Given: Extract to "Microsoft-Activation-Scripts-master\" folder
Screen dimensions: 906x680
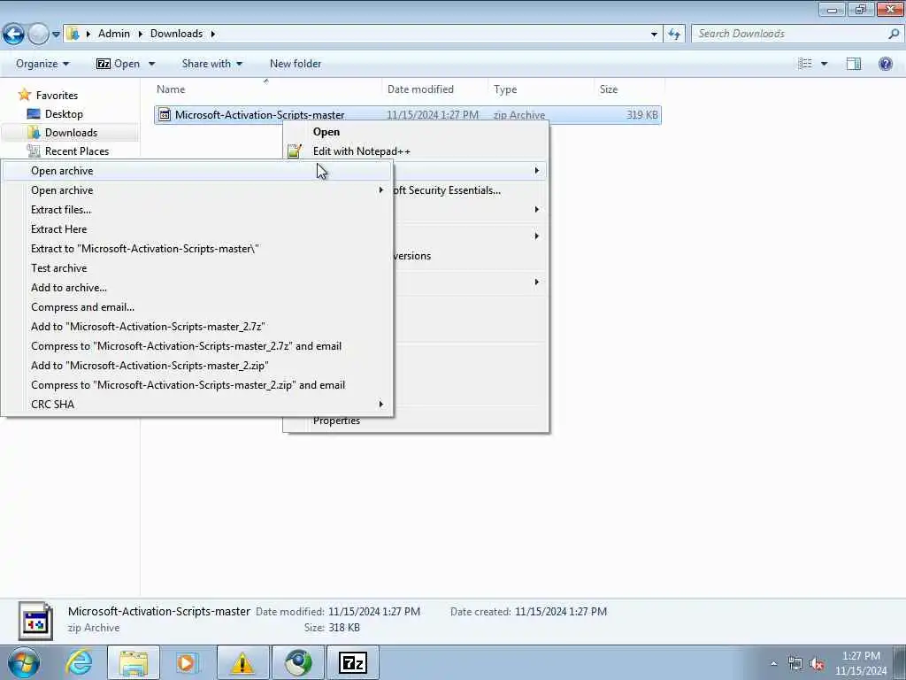Looking at the screenshot, I should (197, 249).
